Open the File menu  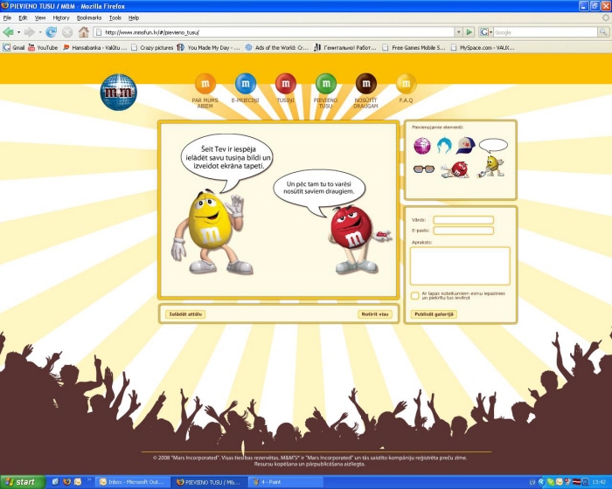pos(7,18)
